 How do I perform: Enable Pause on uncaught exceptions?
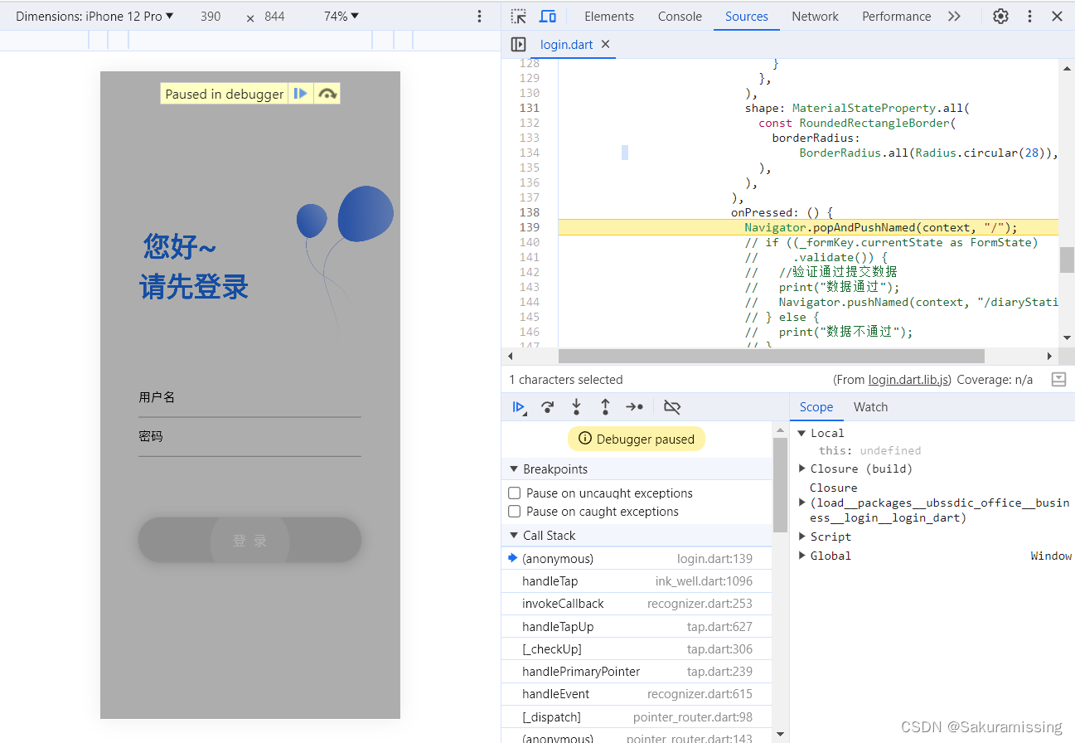click(515, 493)
